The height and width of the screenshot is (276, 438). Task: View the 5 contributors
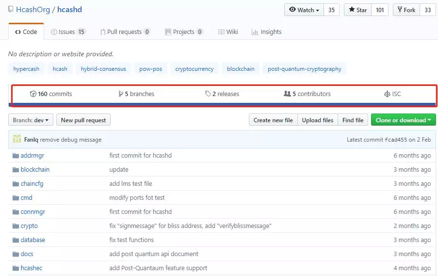tap(307, 94)
